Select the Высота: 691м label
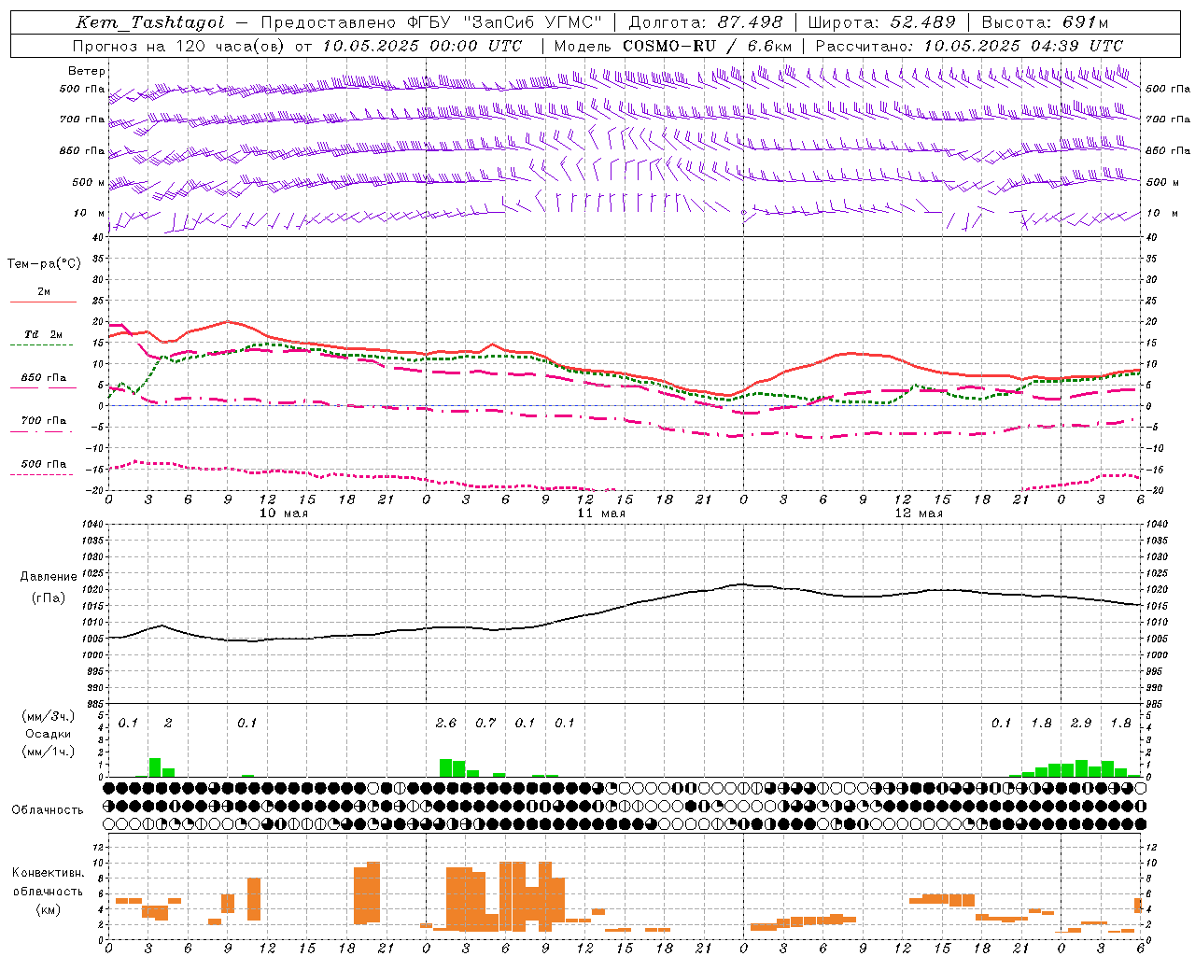This screenshot has width=1195, height=956. click(1046, 22)
